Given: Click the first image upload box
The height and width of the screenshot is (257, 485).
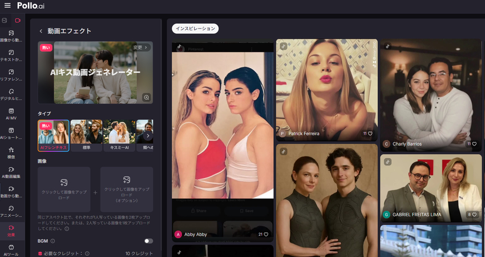Looking at the screenshot, I should 64,189.
